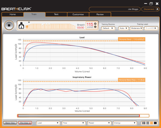The height and width of the screenshot is (128, 161).
Task: Open the Training Routine Default dropdown
Action: pyautogui.click(x=108, y=28)
